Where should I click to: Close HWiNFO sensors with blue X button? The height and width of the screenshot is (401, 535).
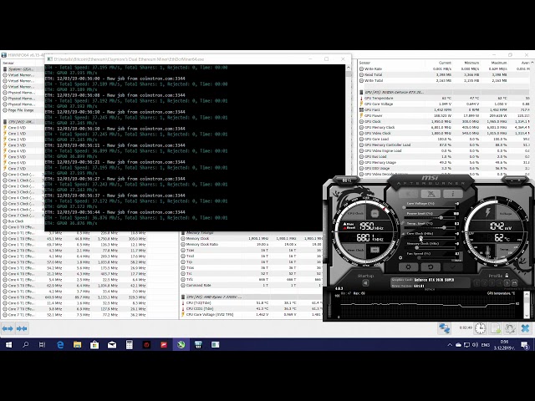click(526, 328)
